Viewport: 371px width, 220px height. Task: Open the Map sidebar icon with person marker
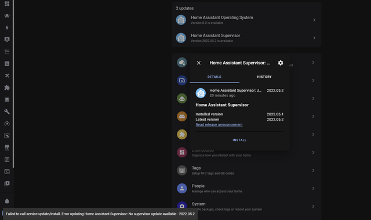[x=7, y=39]
